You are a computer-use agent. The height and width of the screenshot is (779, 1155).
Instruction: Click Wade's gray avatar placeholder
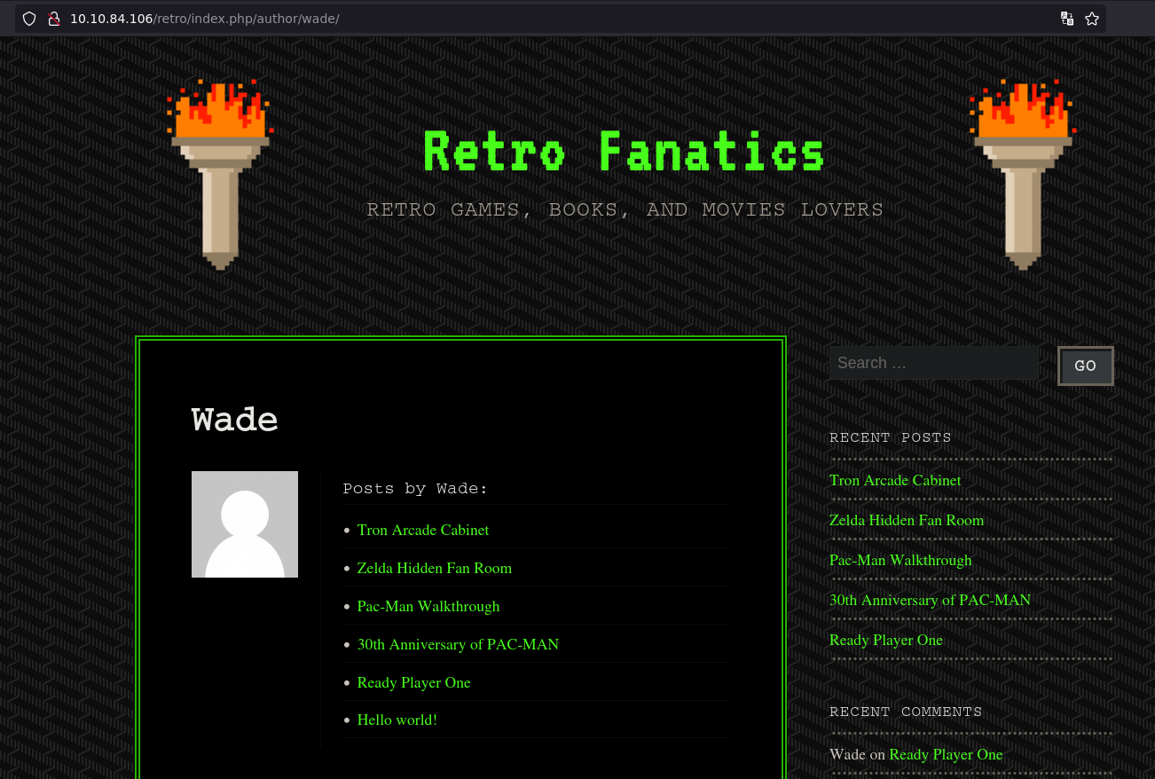click(245, 524)
